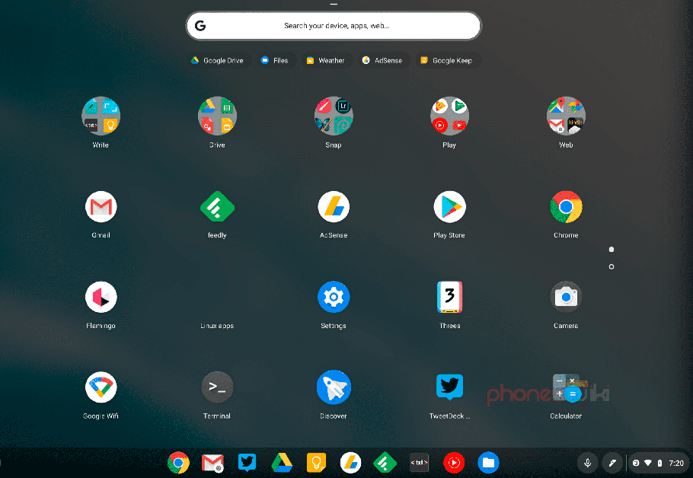
Task: Open the Files app from the shelf
Action: coord(488,463)
